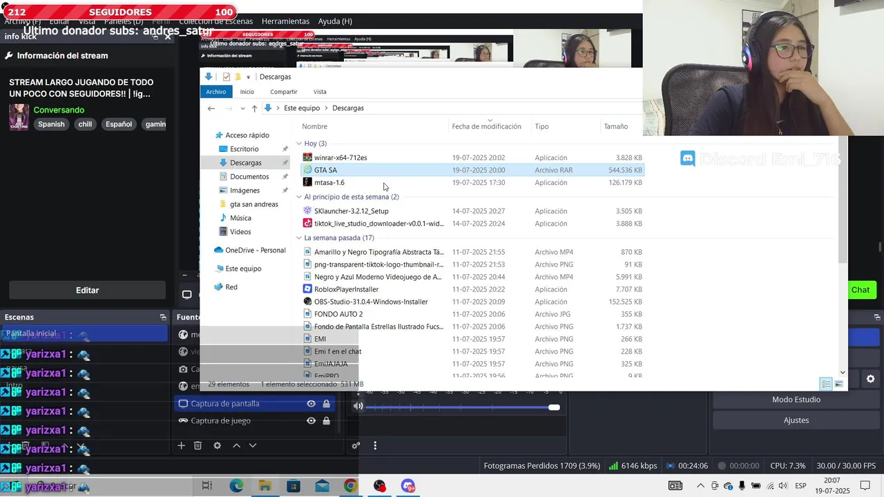
Task: Open Microsoft Edge from the taskbar
Action: click(x=236, y=486)
